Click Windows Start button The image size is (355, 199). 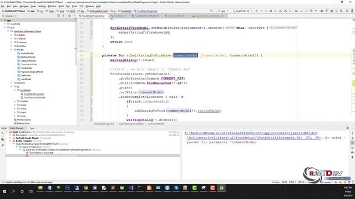(4, 191)
